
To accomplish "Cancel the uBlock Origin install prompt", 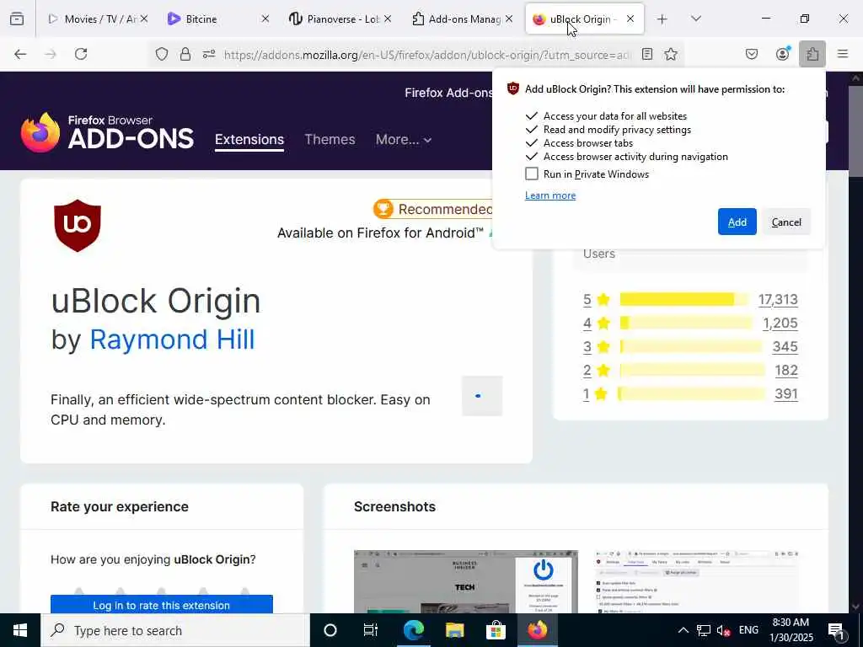I will (x=786, y=222).
